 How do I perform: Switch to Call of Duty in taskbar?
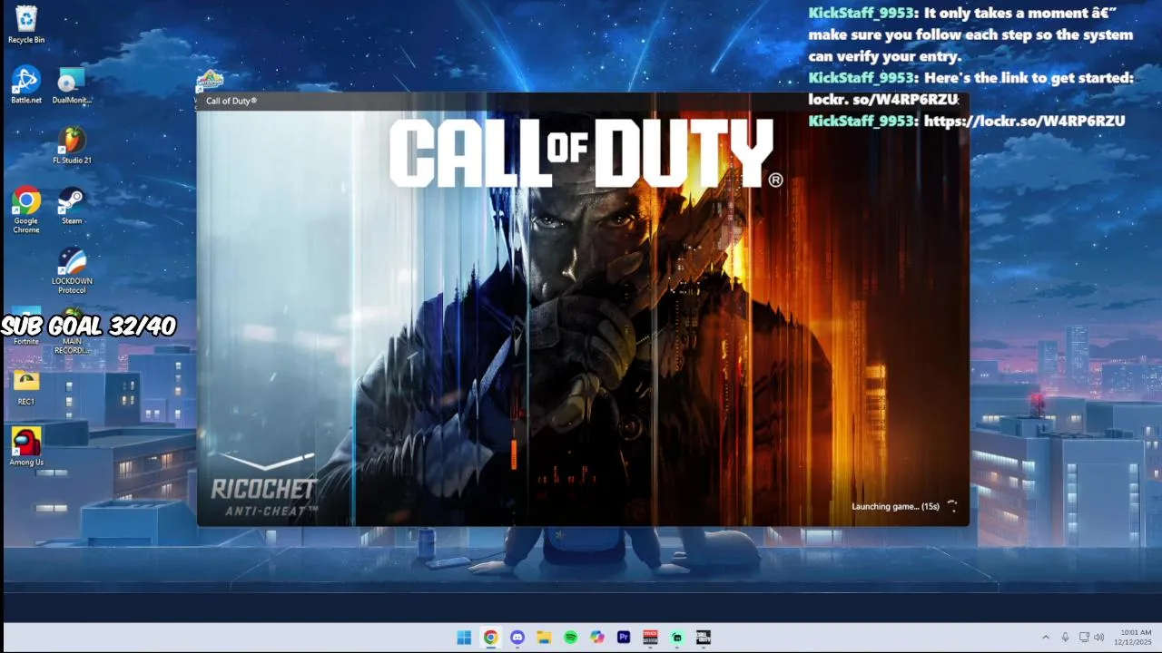(704, 638)
